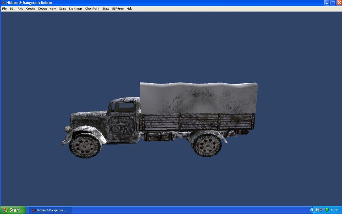Minimize the Hidden & Dangerous Deluxe window
This screenshot has width=342, height=214.
[x=327, y=3]
